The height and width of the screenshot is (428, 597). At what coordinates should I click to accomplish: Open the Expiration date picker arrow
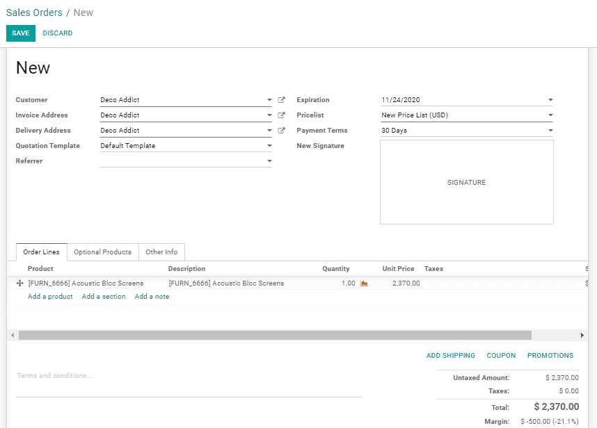click(x=550, y=99)
